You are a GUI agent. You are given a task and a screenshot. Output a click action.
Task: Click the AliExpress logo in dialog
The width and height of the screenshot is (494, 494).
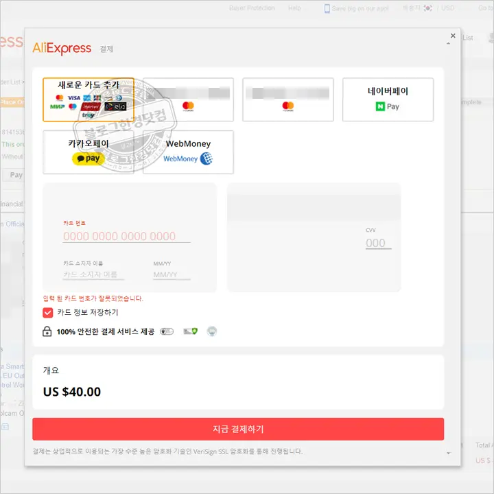tap(62, 48)
